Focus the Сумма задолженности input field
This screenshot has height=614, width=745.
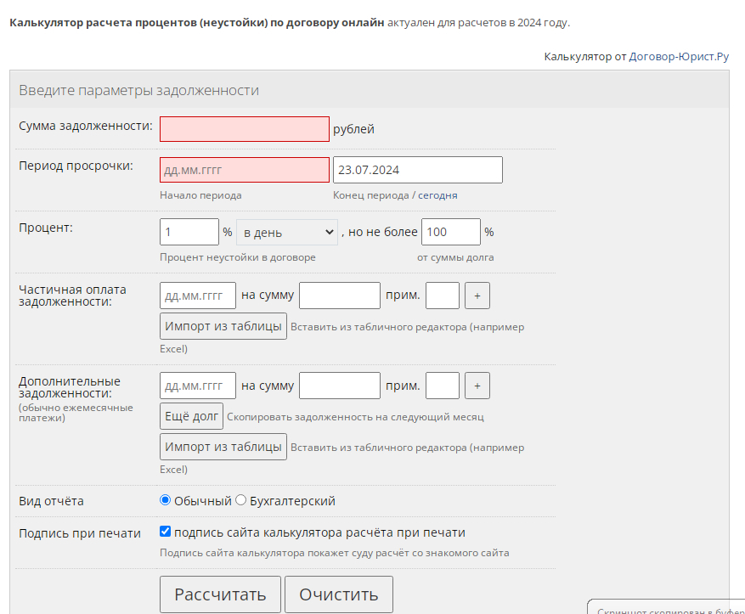pos(245,129)
